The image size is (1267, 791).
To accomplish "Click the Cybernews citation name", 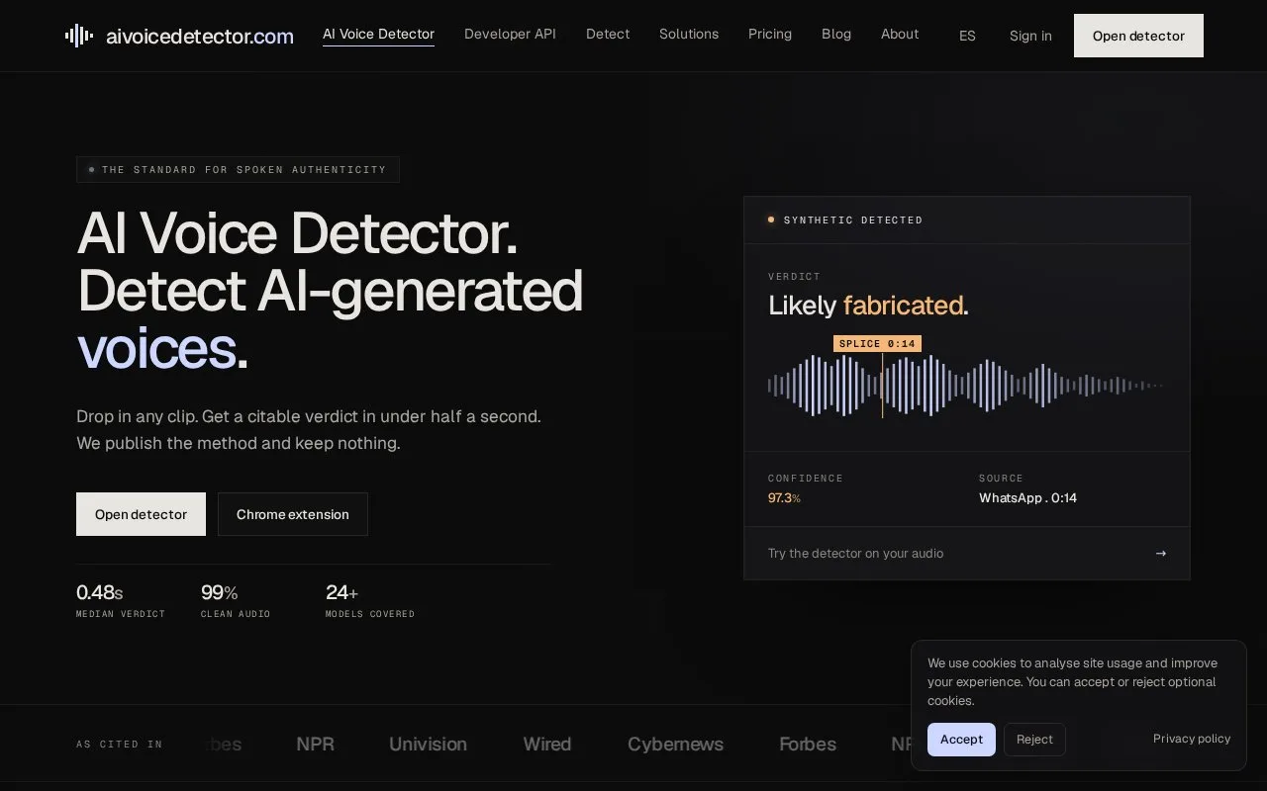I will 675,744.
